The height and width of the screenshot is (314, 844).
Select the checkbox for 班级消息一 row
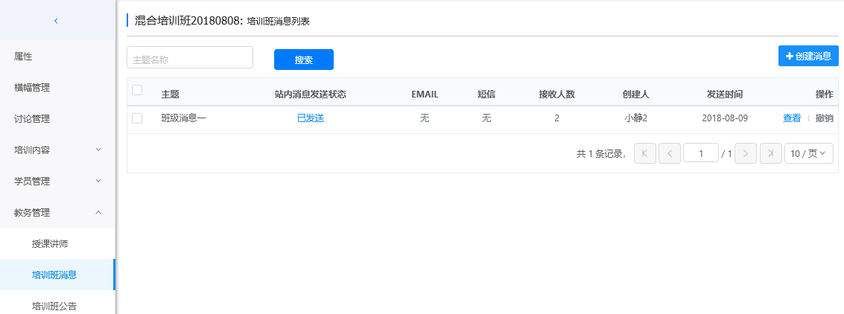[x=137, y=118]
